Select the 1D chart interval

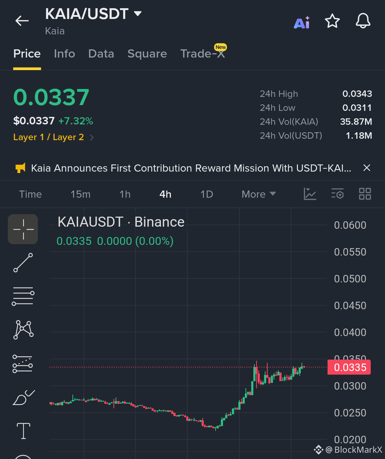click(x=207, y=194)
